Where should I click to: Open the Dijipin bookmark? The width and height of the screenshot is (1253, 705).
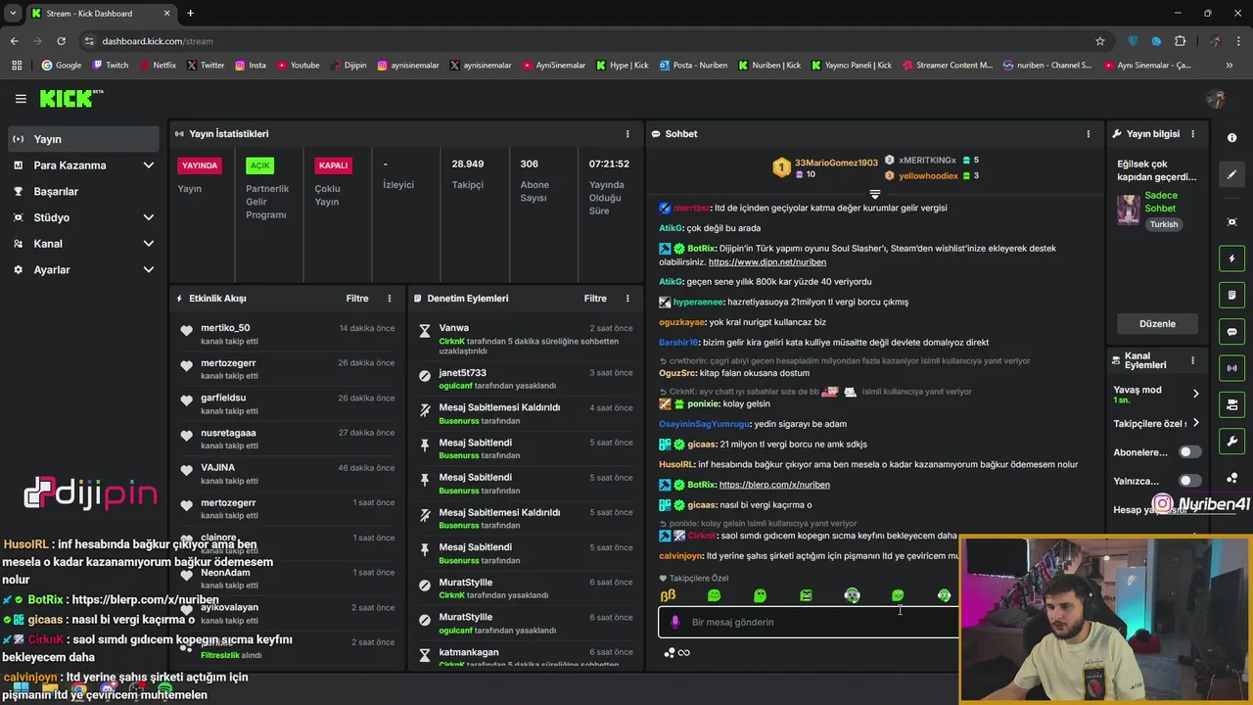click(x=348, y=66)
